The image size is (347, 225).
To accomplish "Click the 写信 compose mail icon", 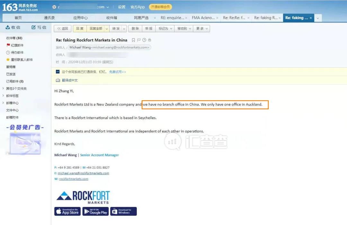I will (34, 27).
